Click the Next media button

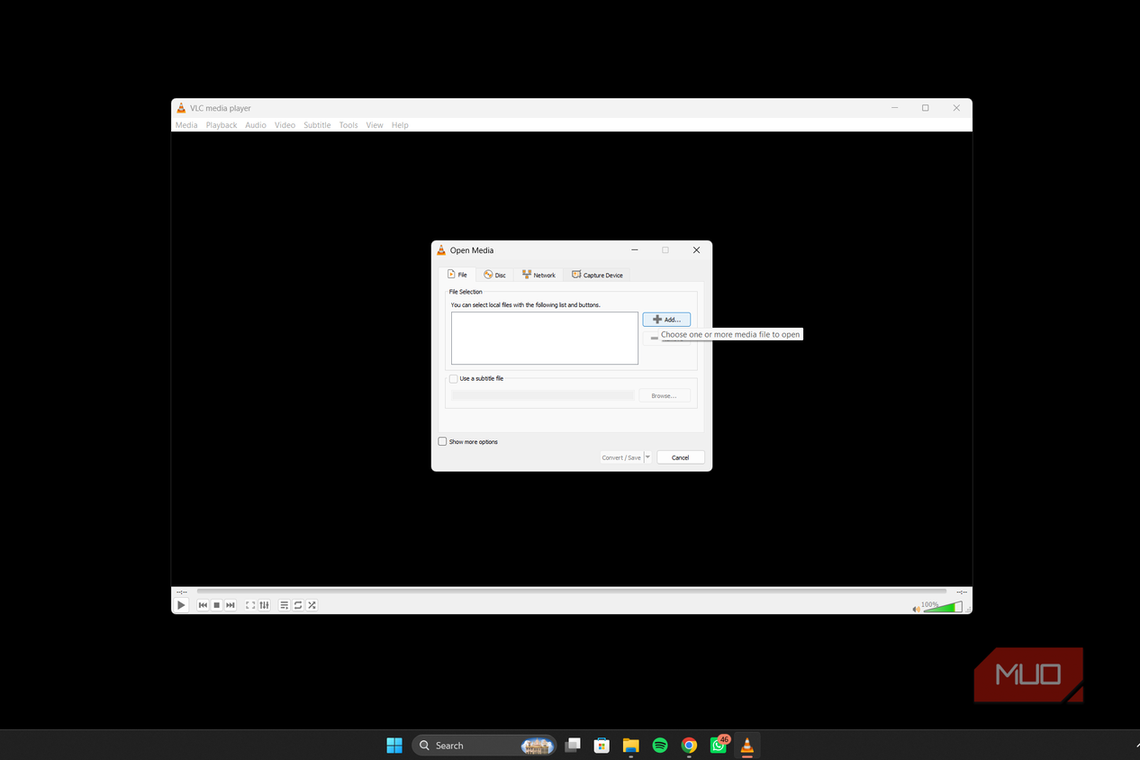(x=231, y=605)
